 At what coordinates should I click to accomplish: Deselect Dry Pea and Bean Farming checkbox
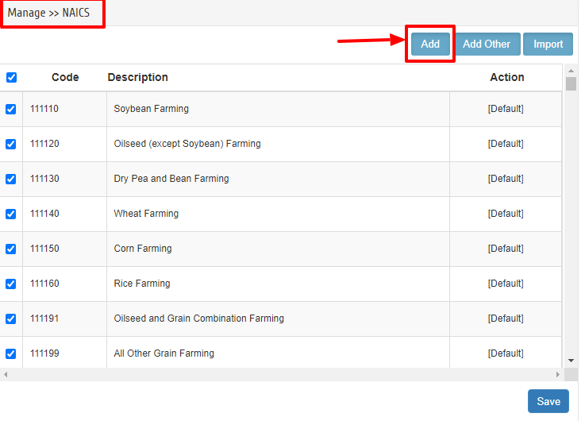click(11, 180)
